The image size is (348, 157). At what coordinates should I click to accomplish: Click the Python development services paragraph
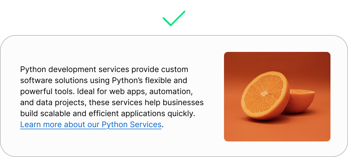112,97
